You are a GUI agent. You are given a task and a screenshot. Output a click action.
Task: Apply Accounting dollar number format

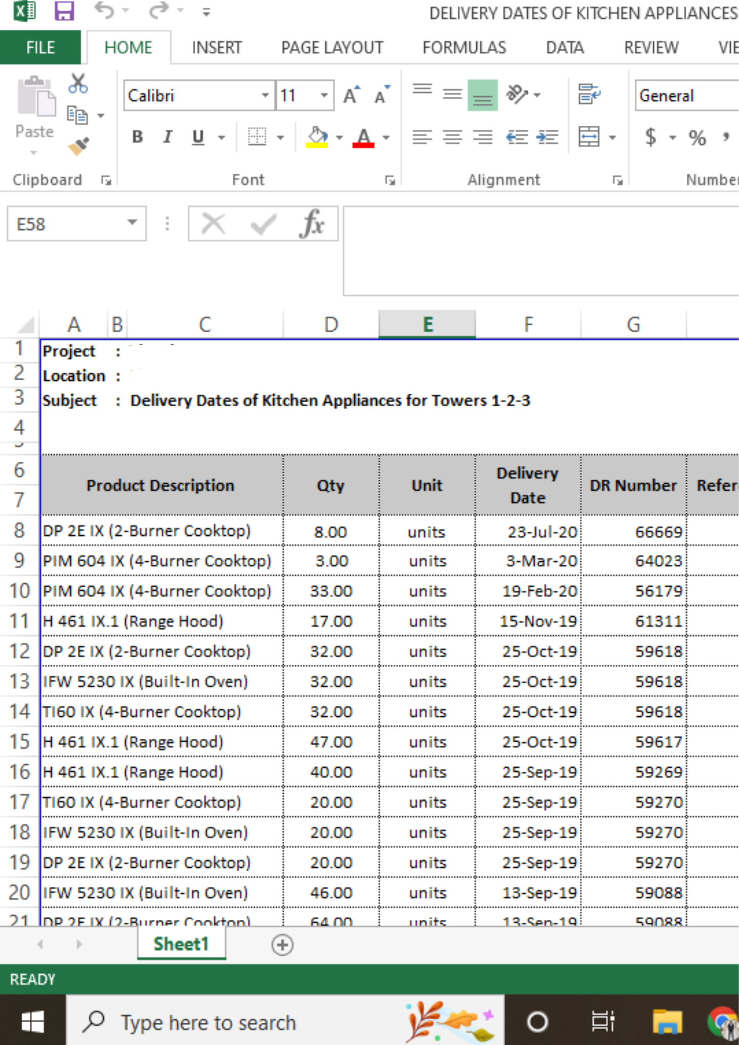651,137
